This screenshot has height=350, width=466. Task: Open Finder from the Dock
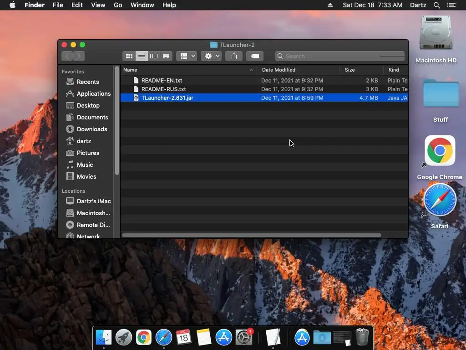tap(104, 337)
